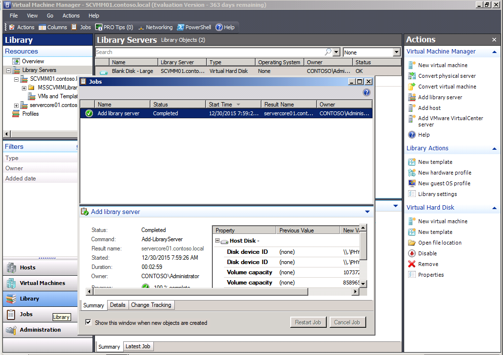This screenshot has height=355, width=503.
Task: Click the property list vertical scrollbar down arrow
Action: point(363,284)
